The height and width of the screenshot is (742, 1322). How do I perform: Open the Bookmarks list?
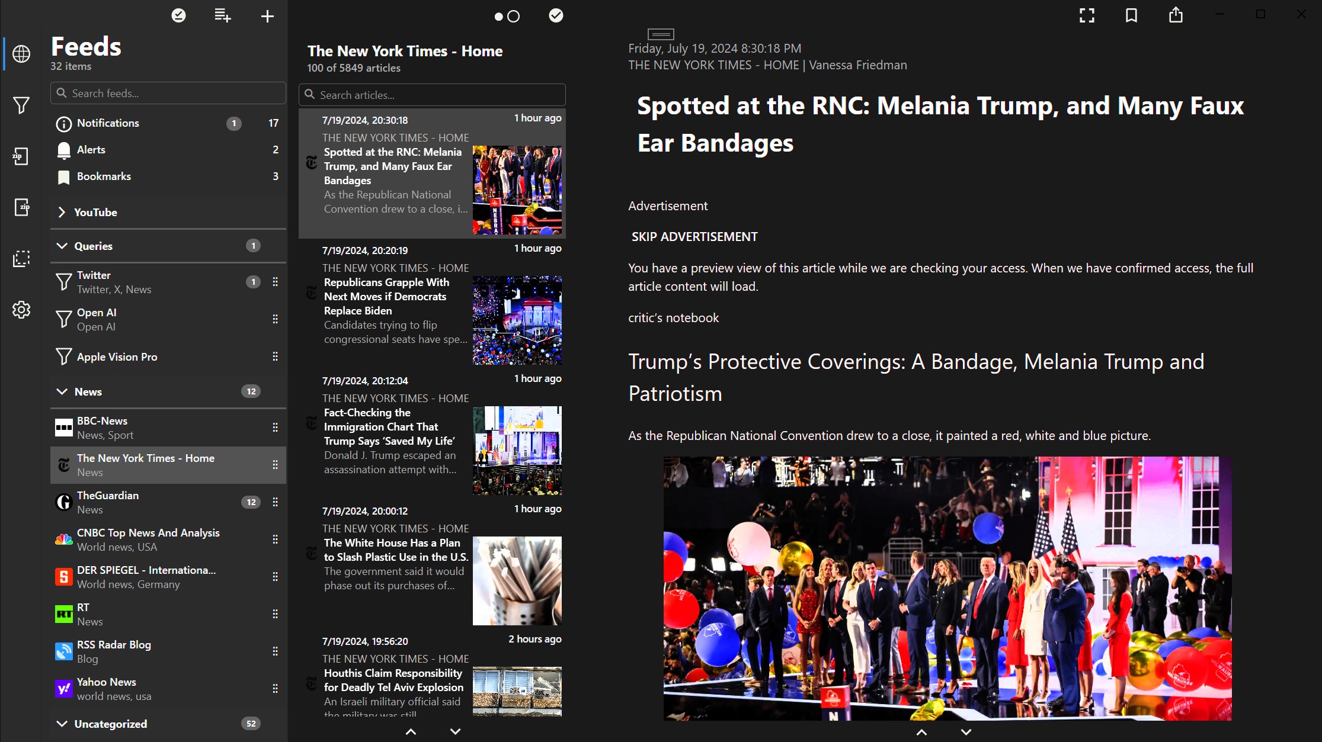click(x=104, y=176)
